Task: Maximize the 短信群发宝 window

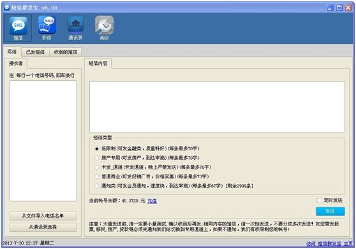Action: point(339,8)
